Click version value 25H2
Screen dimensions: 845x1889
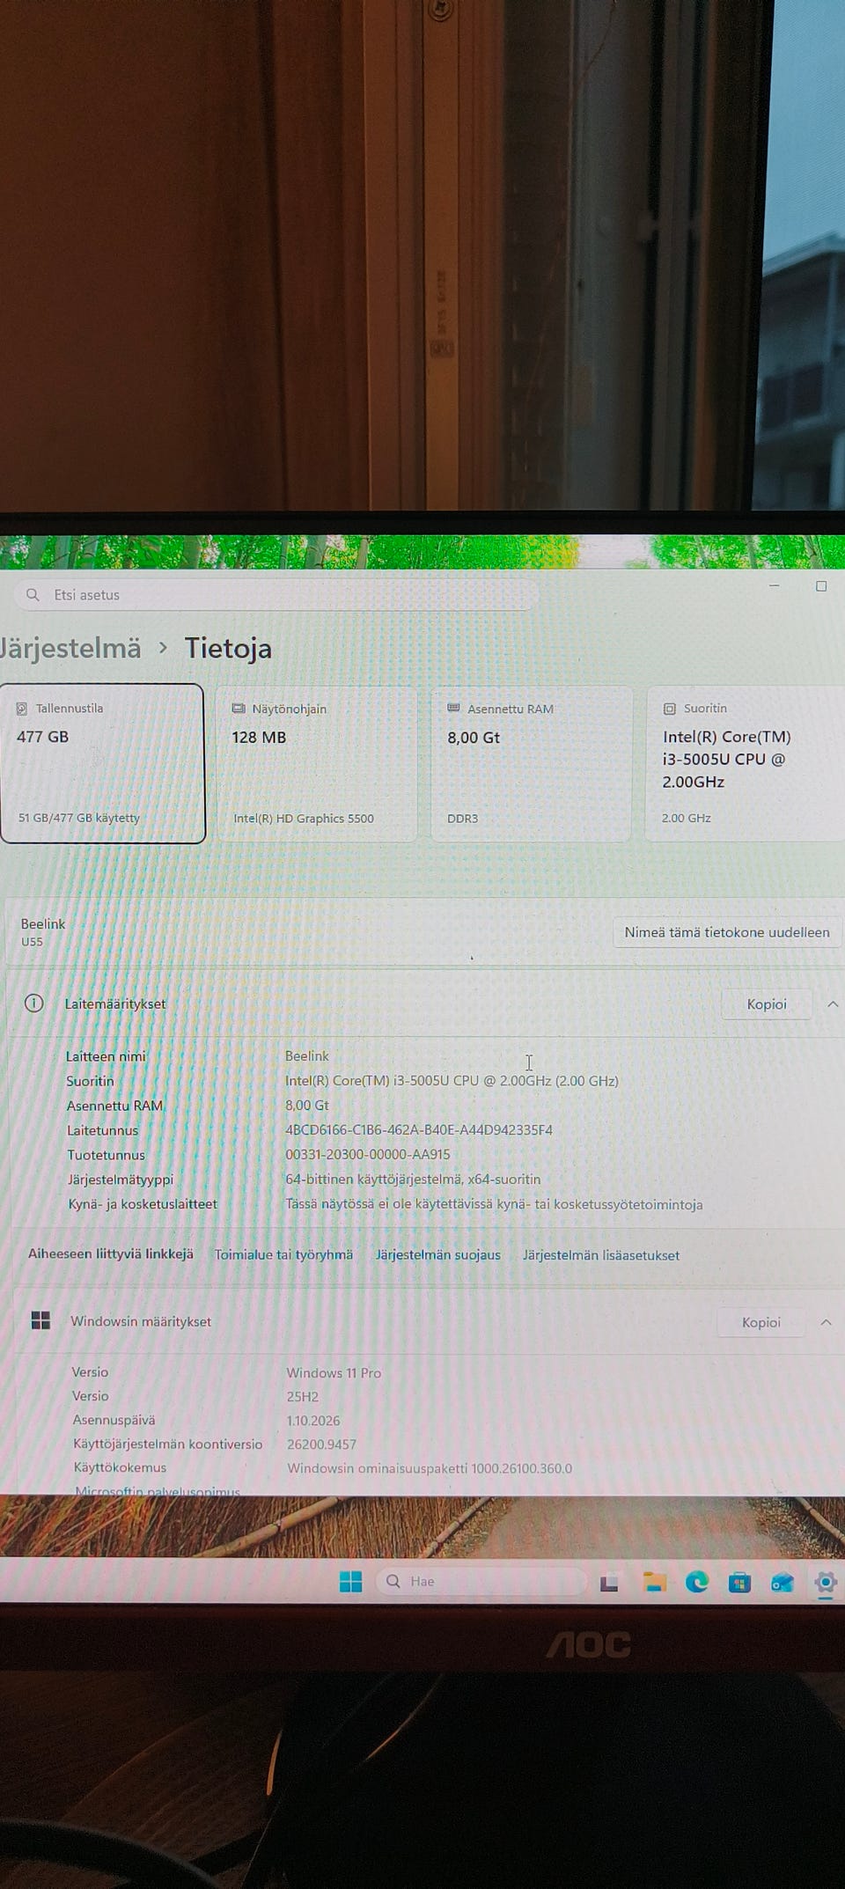(x=303, y=1397)
